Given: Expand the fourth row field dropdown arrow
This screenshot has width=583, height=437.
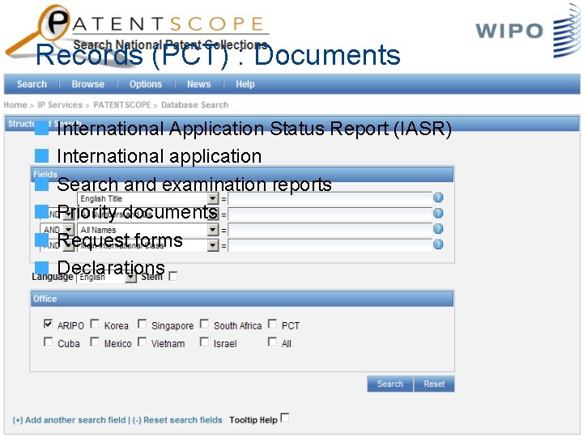Looking at the screenshot, I should [x=213, y=245].
